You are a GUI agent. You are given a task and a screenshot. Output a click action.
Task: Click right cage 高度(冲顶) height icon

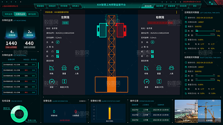[x=159, y=81]
